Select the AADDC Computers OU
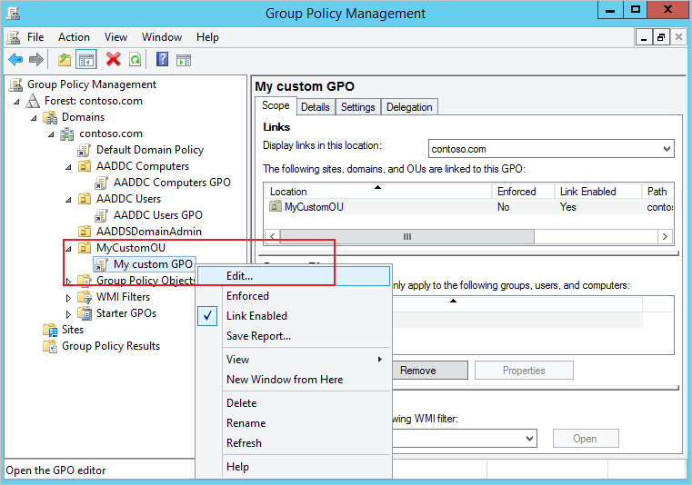 click(143, 166)
